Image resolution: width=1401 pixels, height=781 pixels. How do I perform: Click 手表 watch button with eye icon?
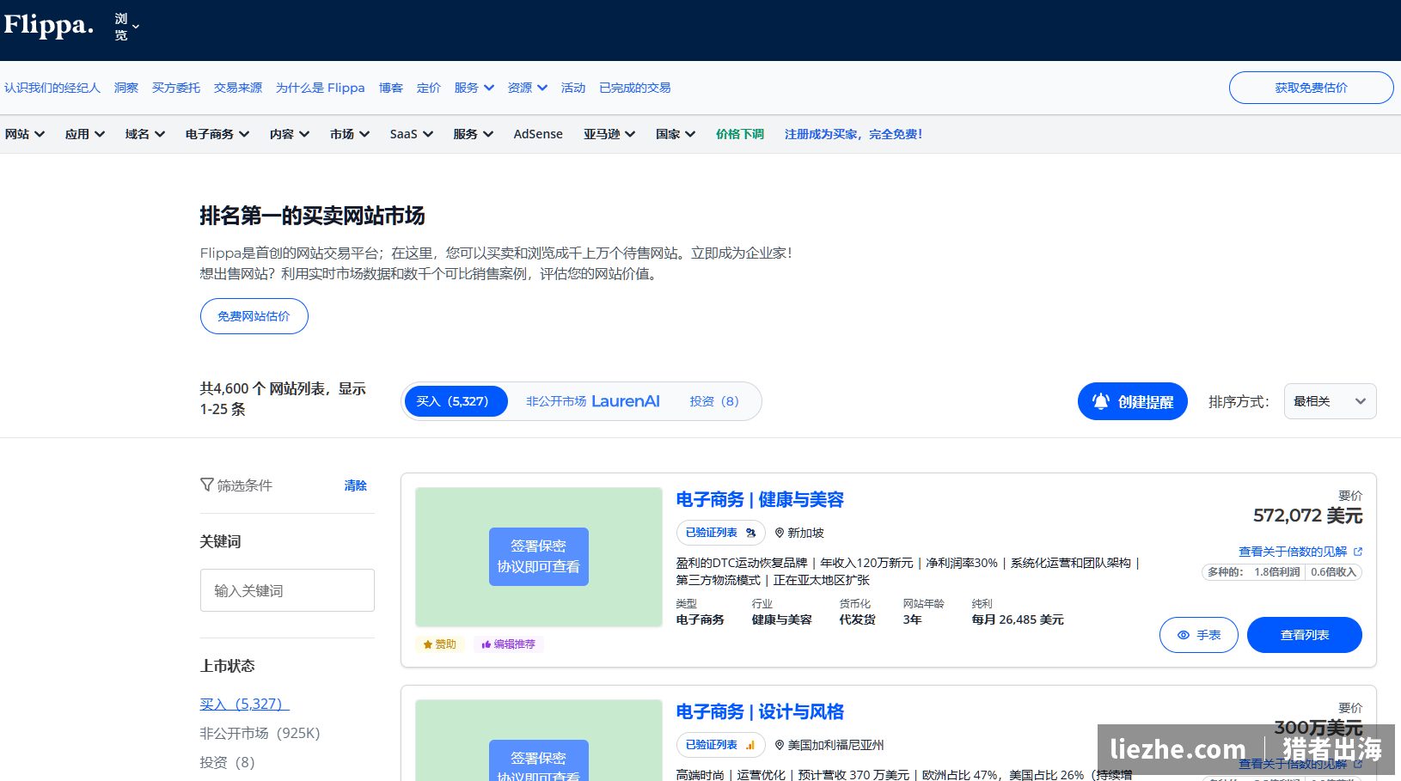click(1199, 635)
